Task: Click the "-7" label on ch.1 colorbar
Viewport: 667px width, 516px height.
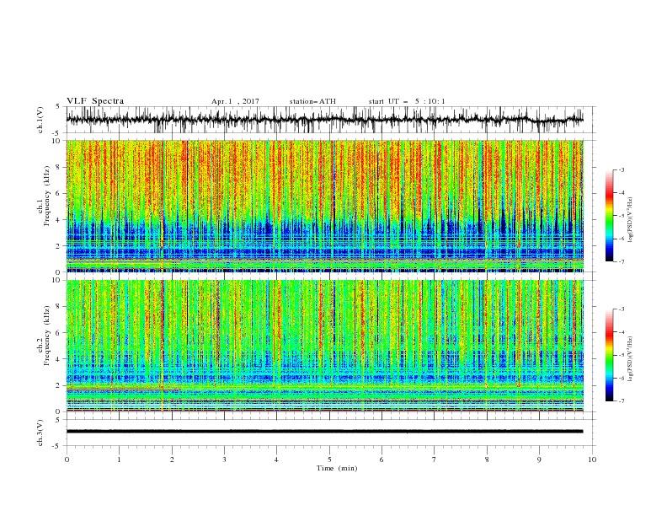Action: point(621,261)
